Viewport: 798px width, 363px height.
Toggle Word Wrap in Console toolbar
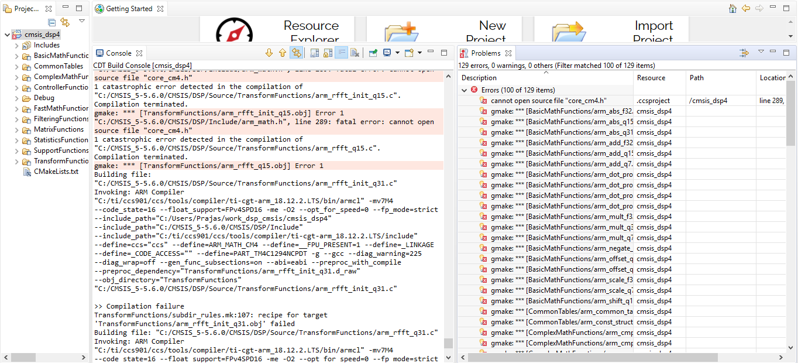(342, 53)
